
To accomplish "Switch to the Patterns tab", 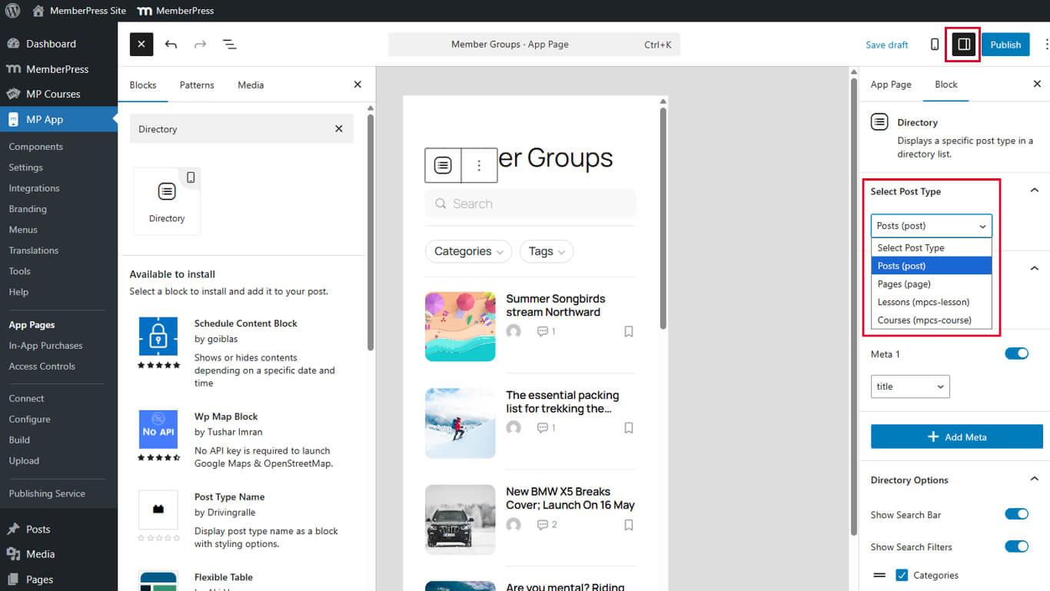I will pos(197,85).
